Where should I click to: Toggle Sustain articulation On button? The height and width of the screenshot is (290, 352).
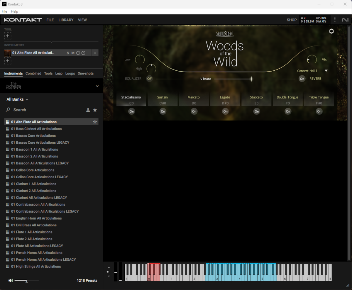pyautogui.click(x=163, y=111)
